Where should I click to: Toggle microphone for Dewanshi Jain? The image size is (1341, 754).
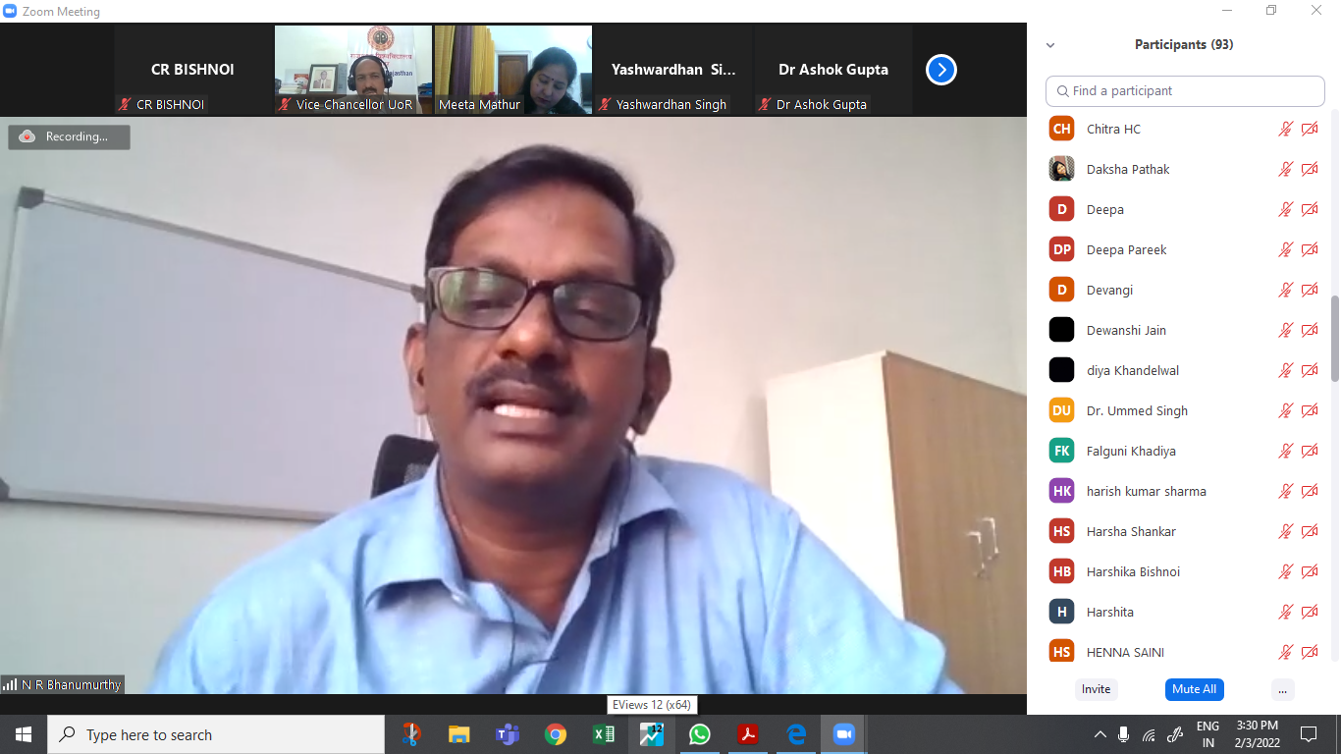pos(1285,330)
